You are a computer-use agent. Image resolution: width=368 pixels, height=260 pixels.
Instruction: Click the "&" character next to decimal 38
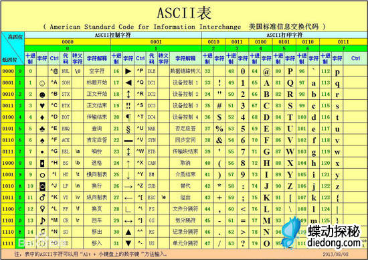219,140
